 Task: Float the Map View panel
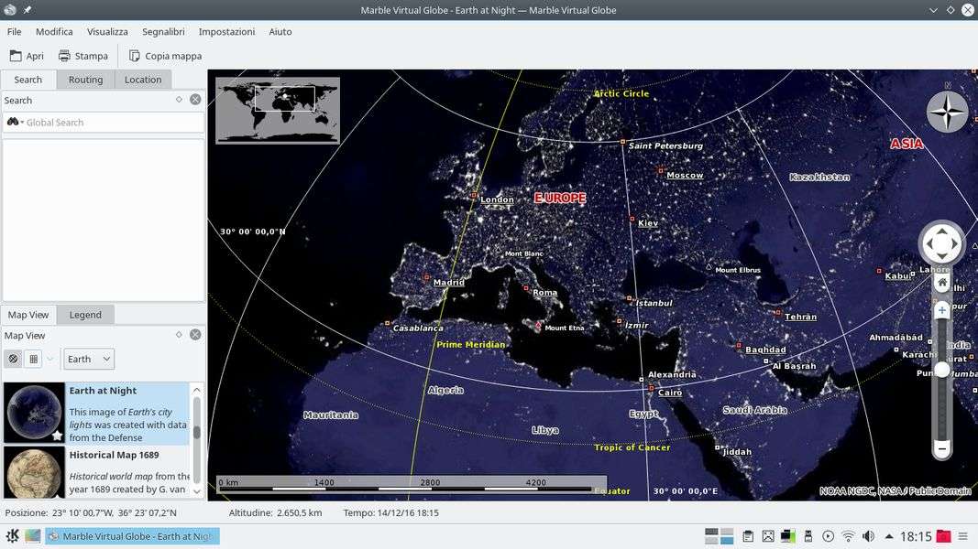(x=179, y=335)
